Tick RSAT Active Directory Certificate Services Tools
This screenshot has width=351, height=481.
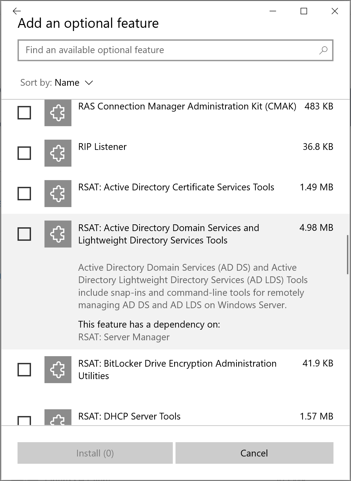tap(24, 194)
